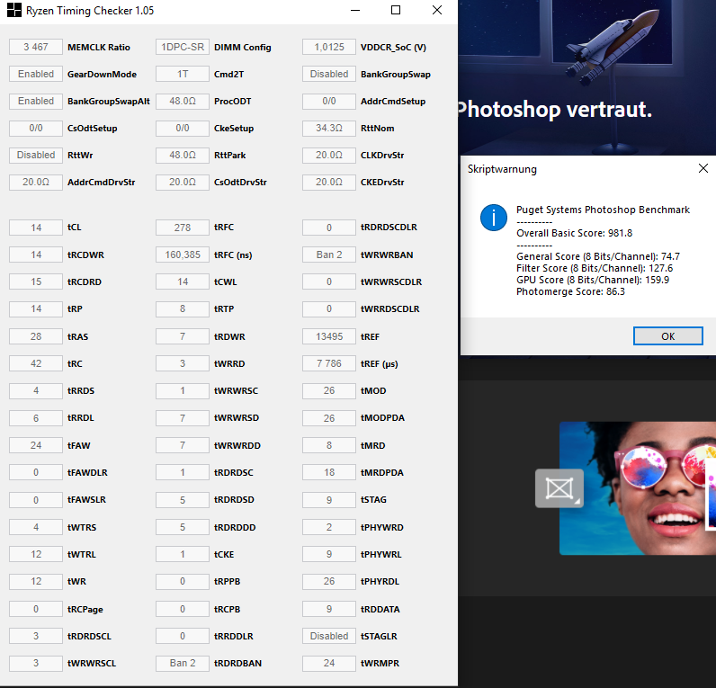Screen dimensions: 716x688
Task: Click OK in the Skriptwarnung dialog
Action: [667, 336]
